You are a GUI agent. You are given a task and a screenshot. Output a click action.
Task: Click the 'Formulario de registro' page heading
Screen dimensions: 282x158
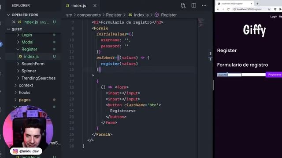(242, 65)
